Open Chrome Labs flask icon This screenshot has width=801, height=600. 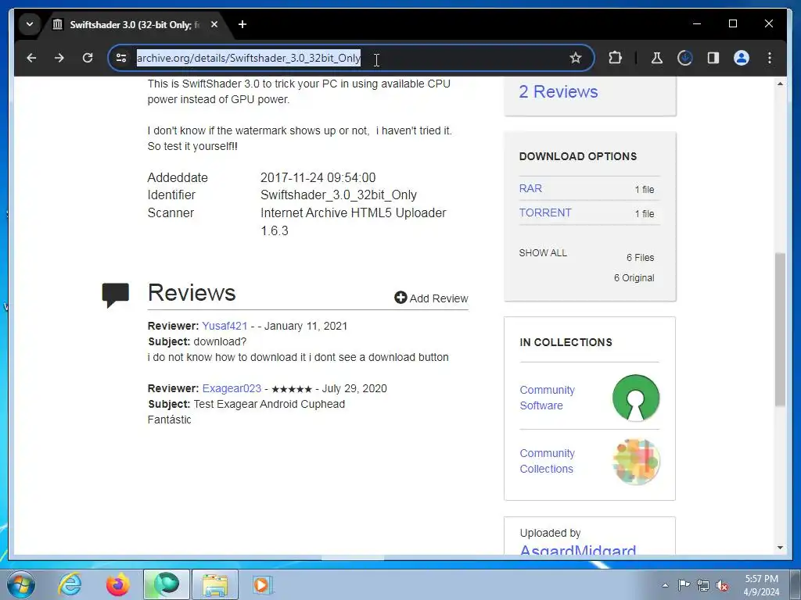pyautogui.click(x=657, y=58)
